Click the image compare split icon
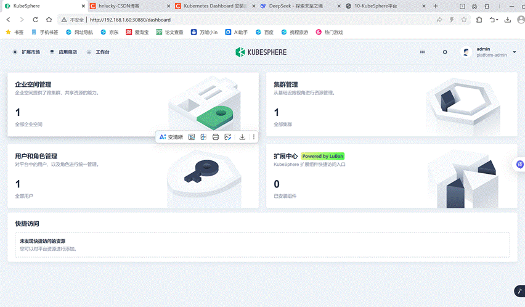 (203, 137)
